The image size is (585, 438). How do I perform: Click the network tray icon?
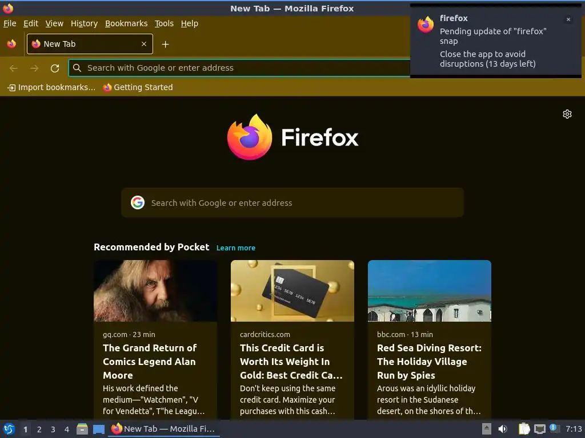click(539, 429)
